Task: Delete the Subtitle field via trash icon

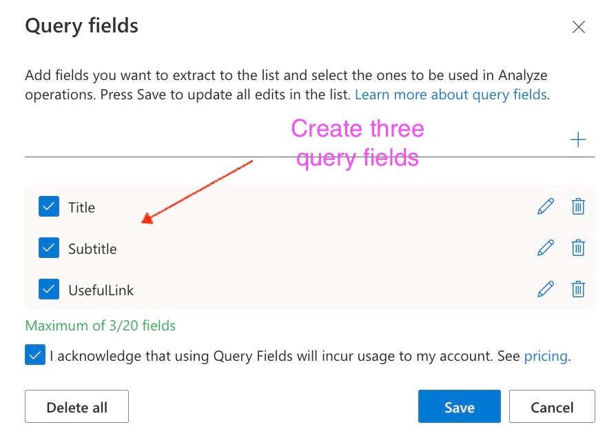Action: coord(578,248)
